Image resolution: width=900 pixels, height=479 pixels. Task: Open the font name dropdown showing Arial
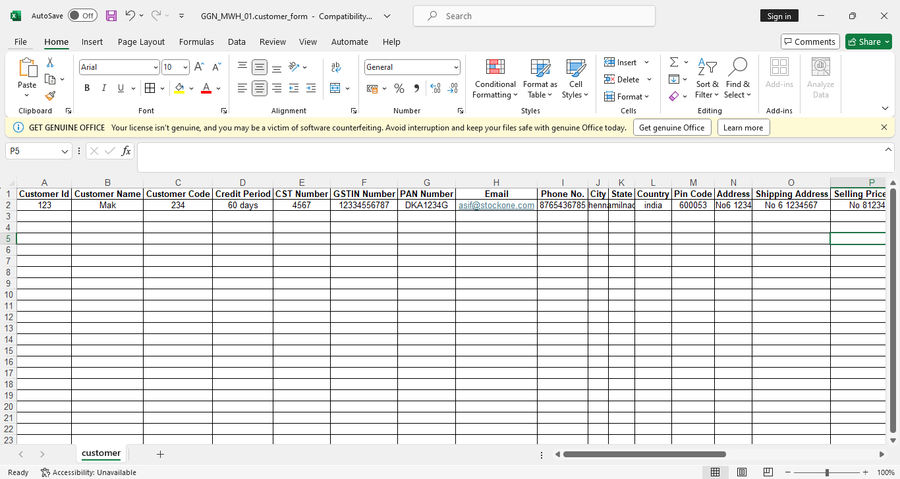[155, 67]
